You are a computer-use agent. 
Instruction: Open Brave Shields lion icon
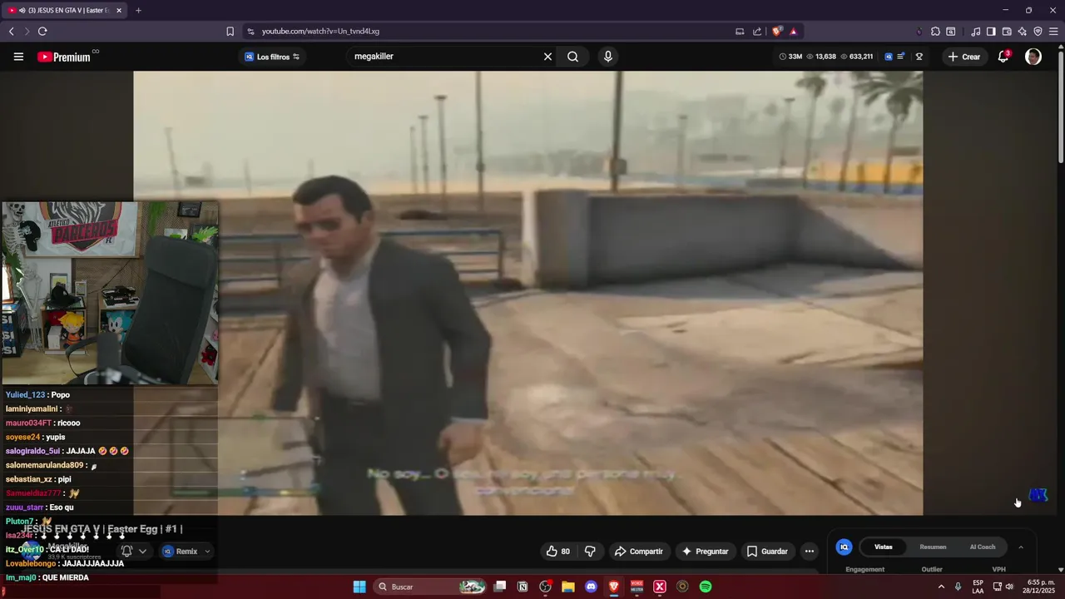coord(777,31)
